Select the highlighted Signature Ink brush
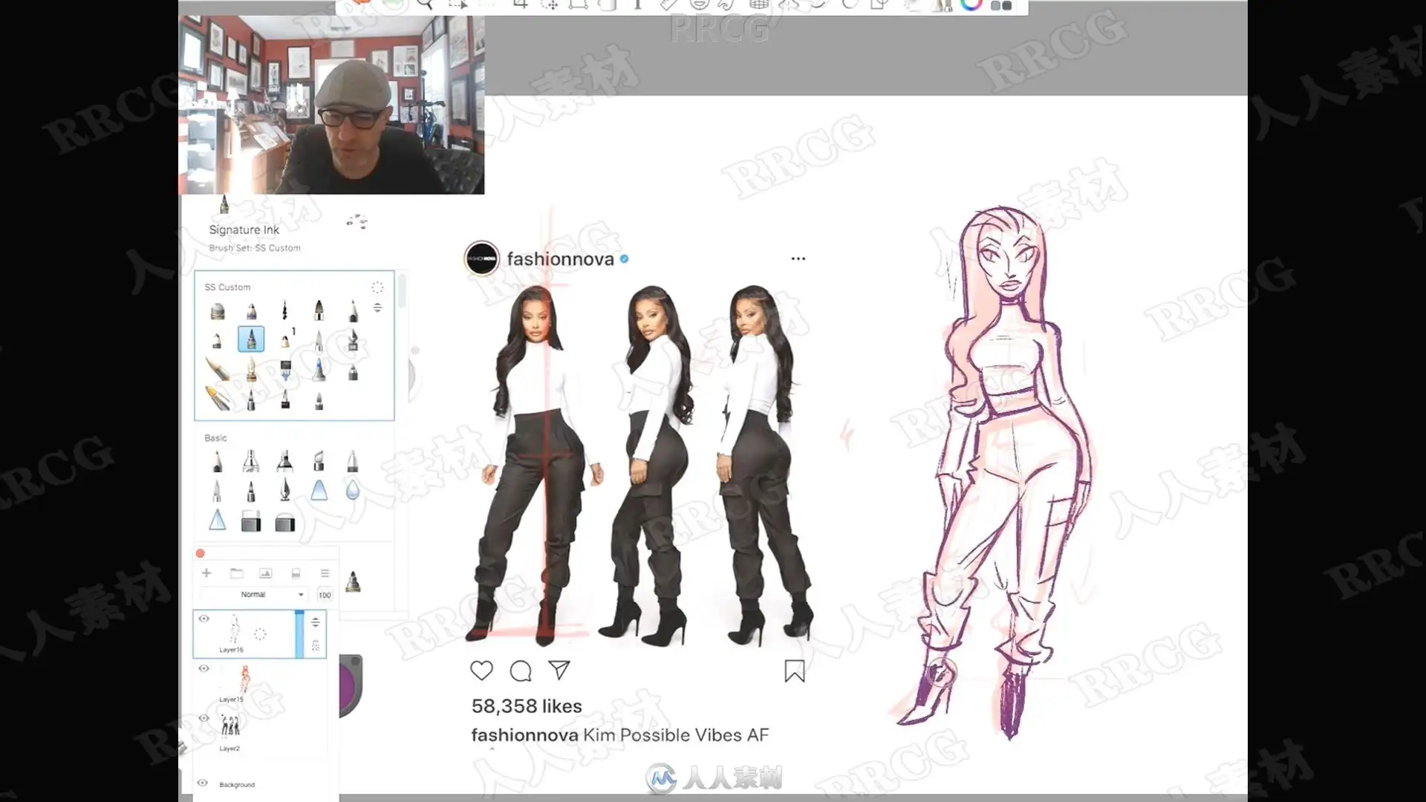 (251, 339)
